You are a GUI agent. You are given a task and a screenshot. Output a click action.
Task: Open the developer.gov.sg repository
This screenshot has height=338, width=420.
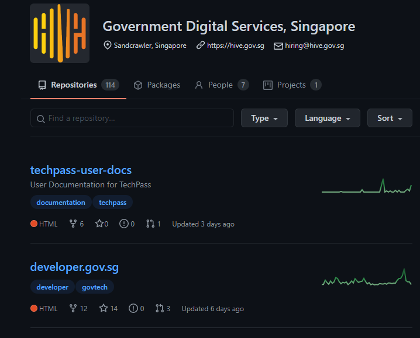coord(74,267)
